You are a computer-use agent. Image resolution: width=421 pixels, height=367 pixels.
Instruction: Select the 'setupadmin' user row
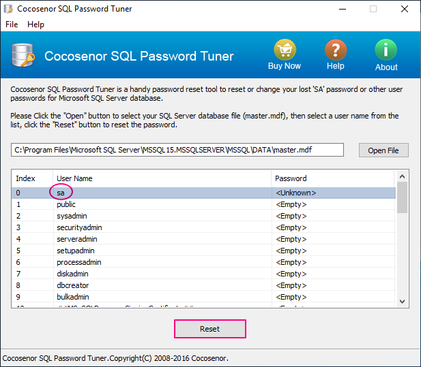click(x=203, y=251)
